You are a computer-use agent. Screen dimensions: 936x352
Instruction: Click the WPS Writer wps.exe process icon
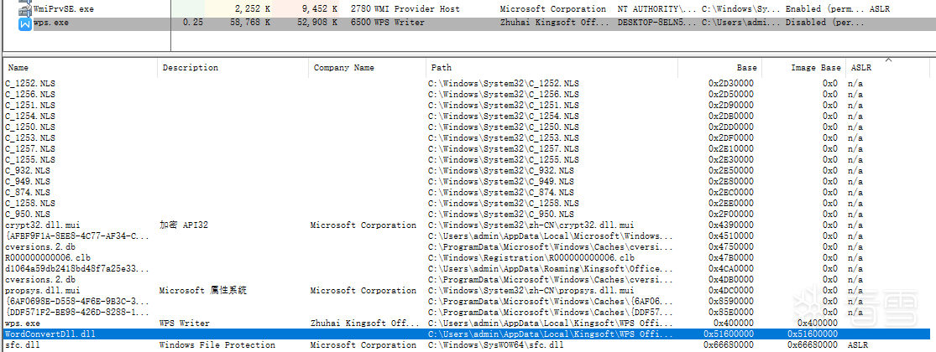coord(24,23)
